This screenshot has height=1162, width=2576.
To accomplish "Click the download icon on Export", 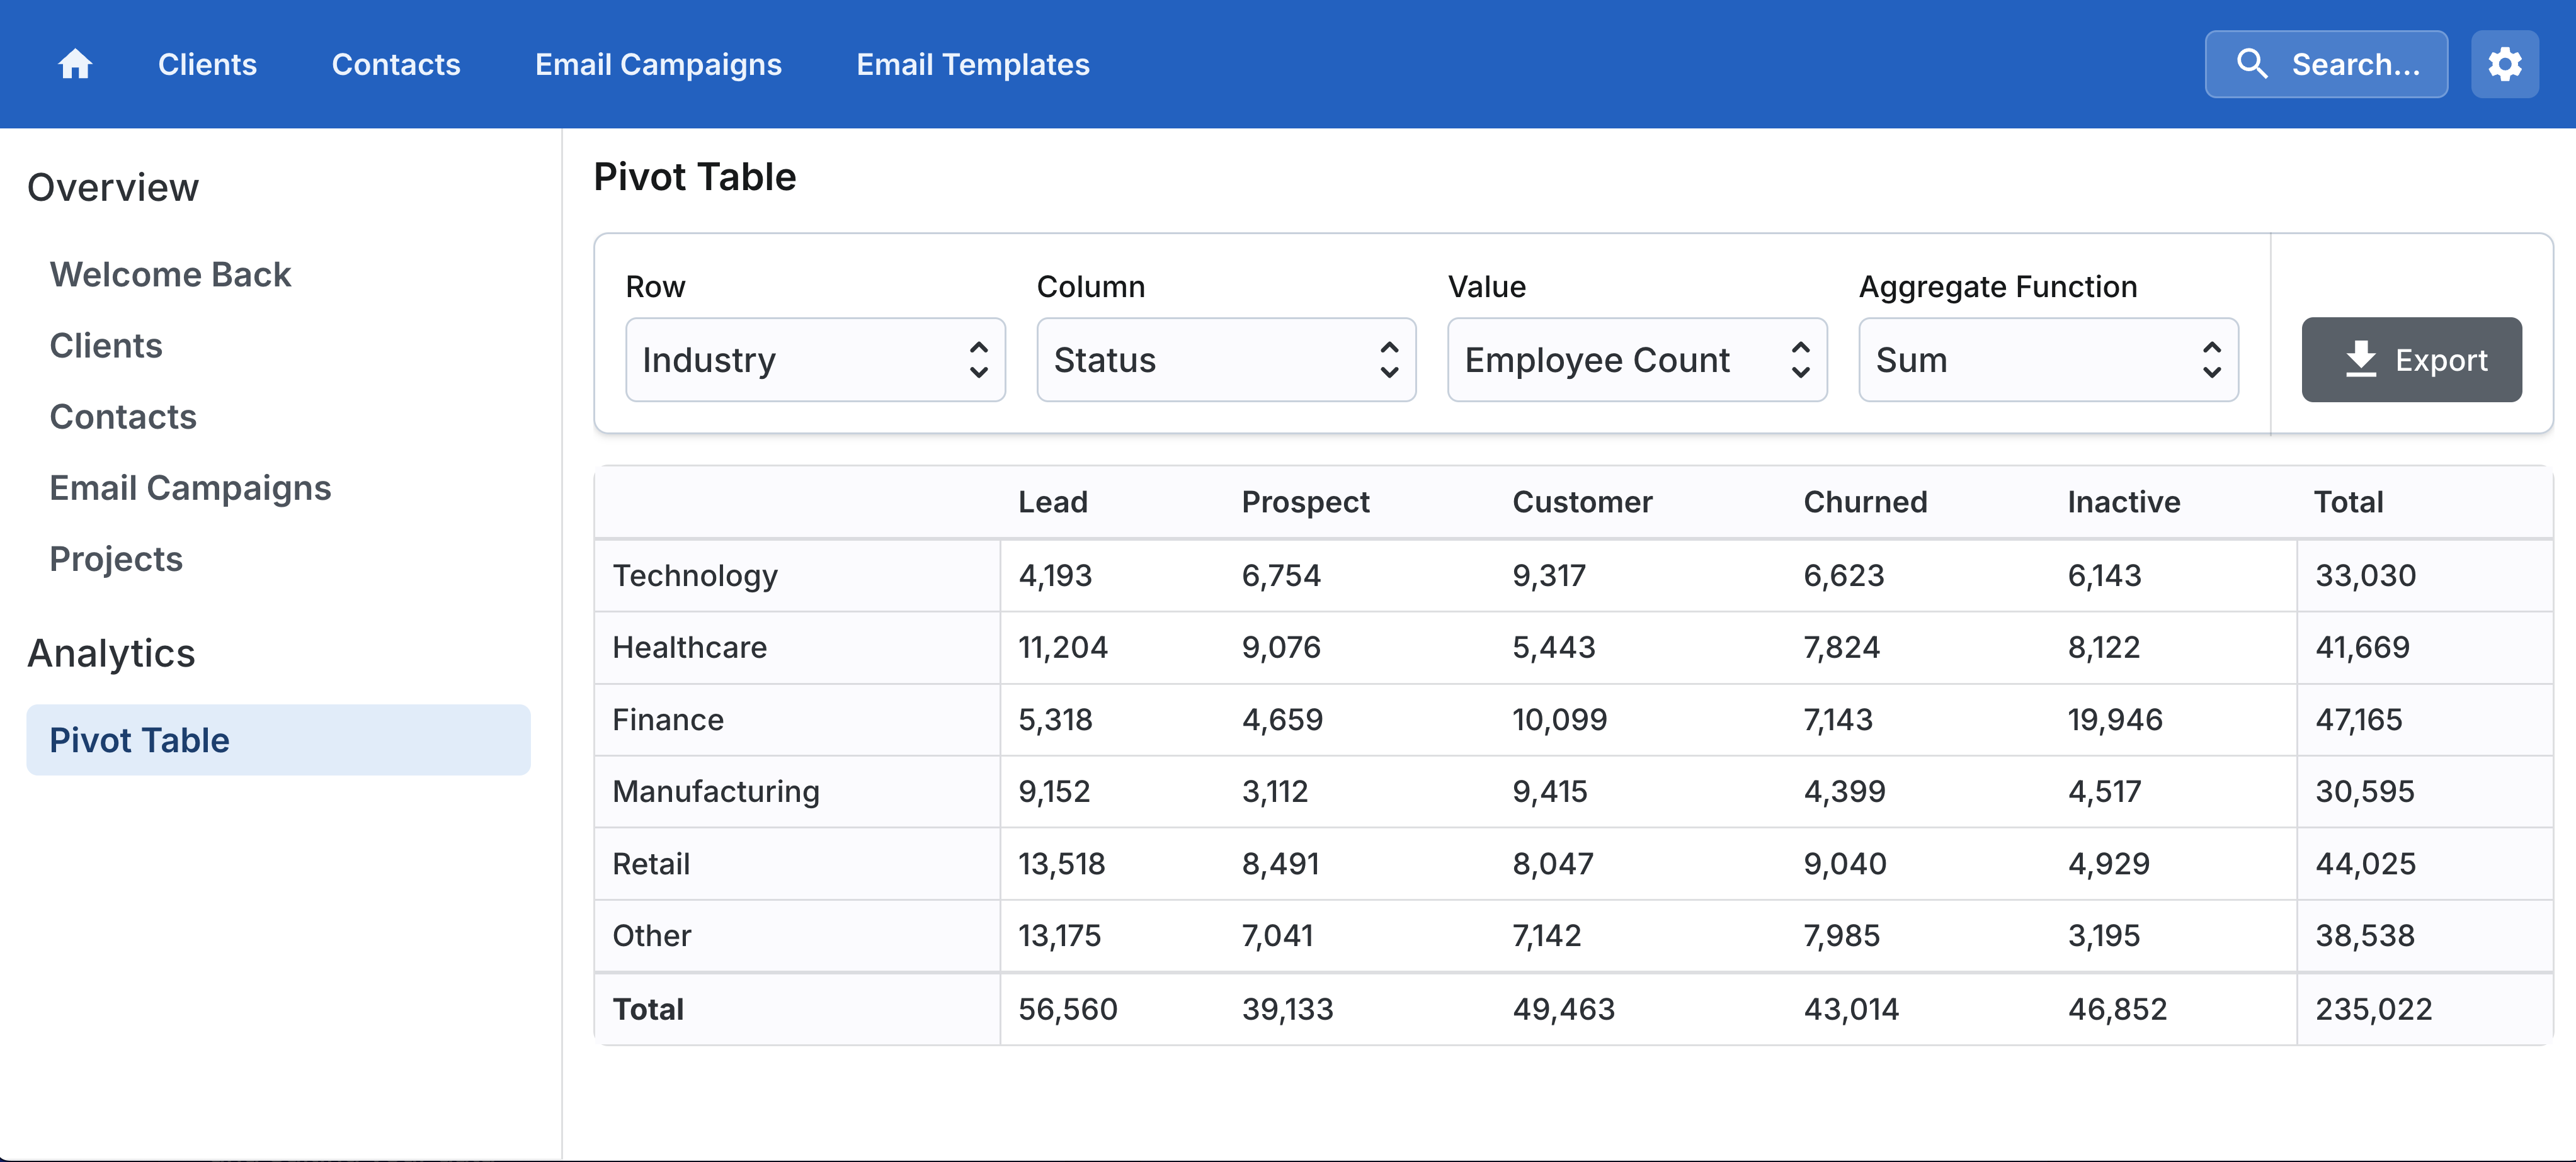I will 2360,359.
